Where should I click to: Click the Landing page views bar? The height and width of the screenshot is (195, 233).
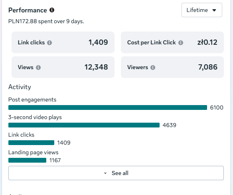(28, 160)
